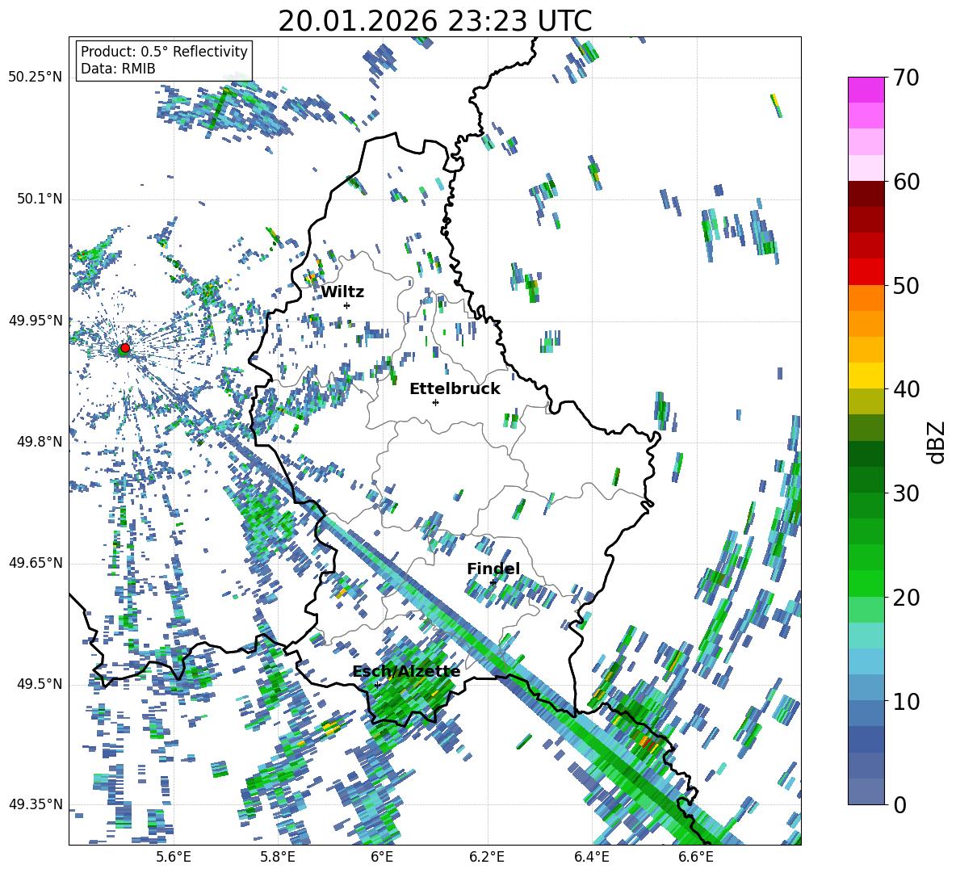Click the 6°E longitude label
Image resolution: width=956 pixels, height=873 pixels.
pyautogui.click(x=382, y=857)
